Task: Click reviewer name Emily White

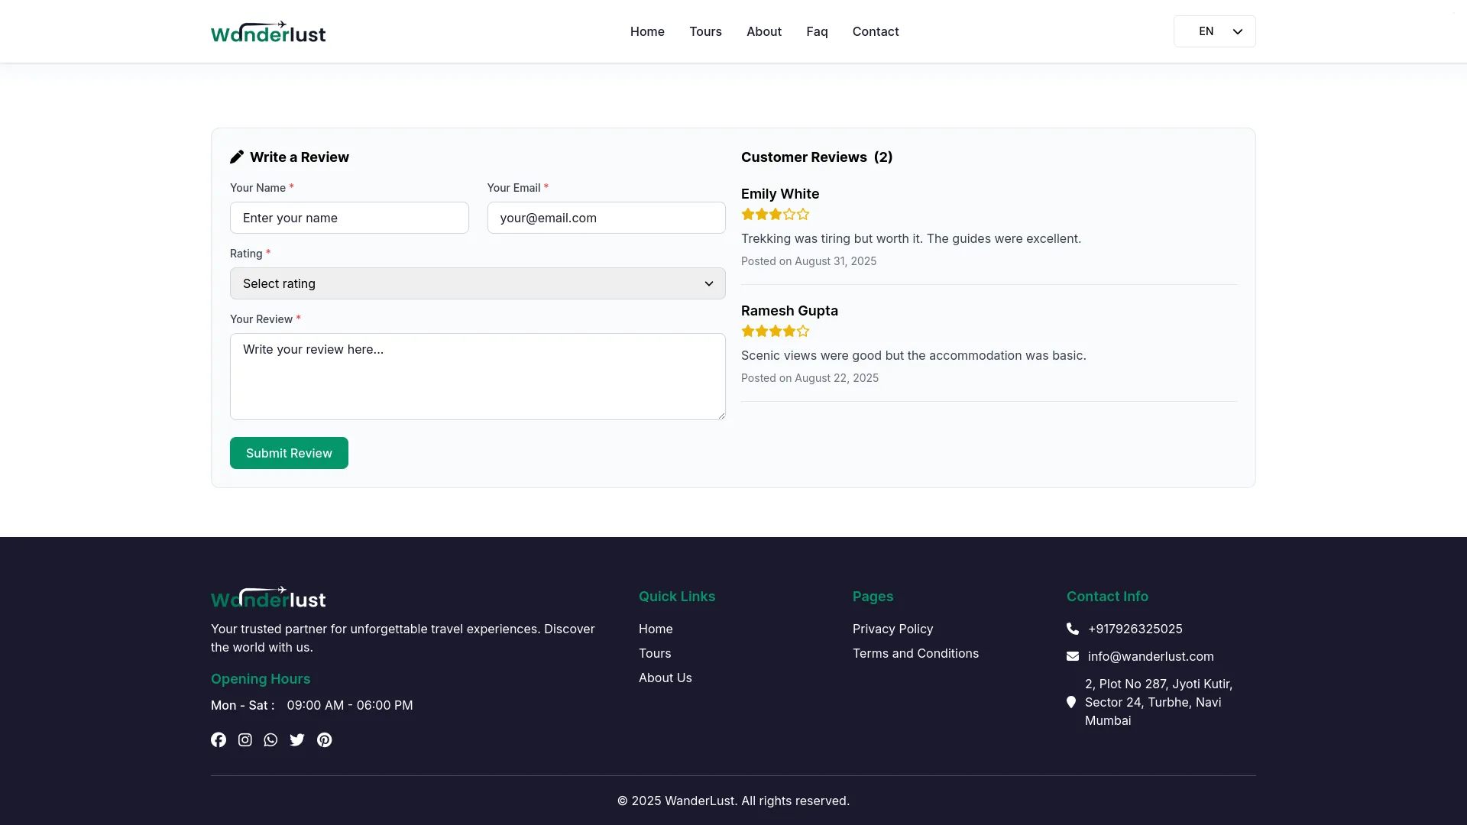Action: (x=780, y=194)
